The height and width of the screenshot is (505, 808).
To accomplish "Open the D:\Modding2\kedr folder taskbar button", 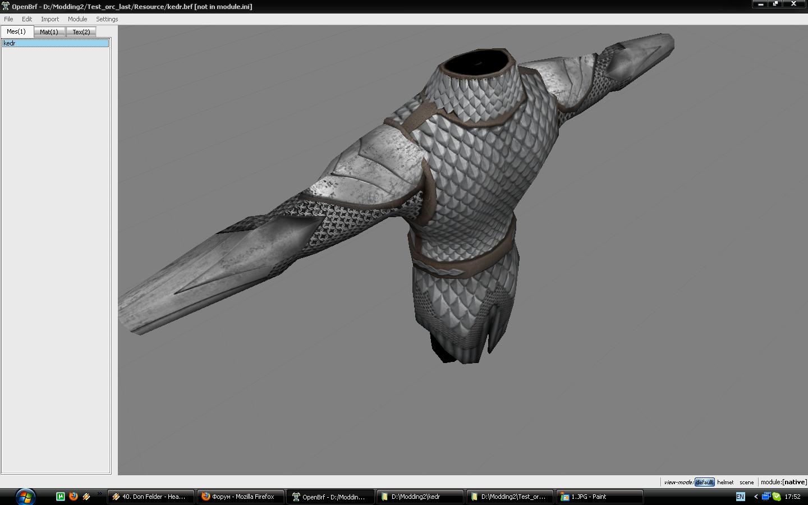I will point(420,497).
